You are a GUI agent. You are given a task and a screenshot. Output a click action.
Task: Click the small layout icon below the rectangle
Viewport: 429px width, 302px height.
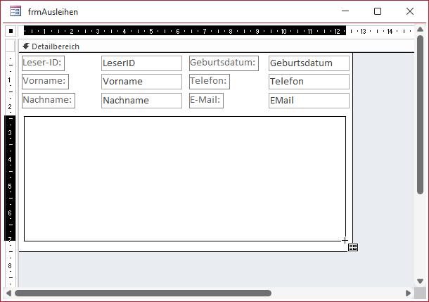pos(353,247)
